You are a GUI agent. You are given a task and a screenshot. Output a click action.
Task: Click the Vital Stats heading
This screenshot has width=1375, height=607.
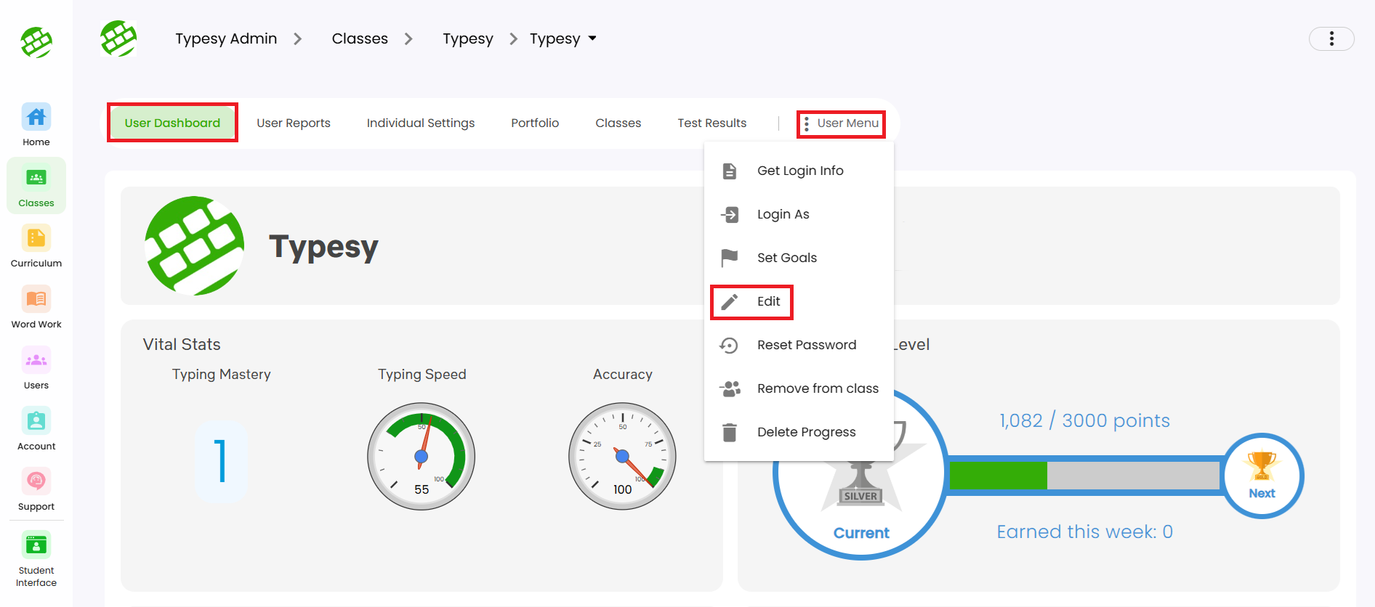[182, 344]
